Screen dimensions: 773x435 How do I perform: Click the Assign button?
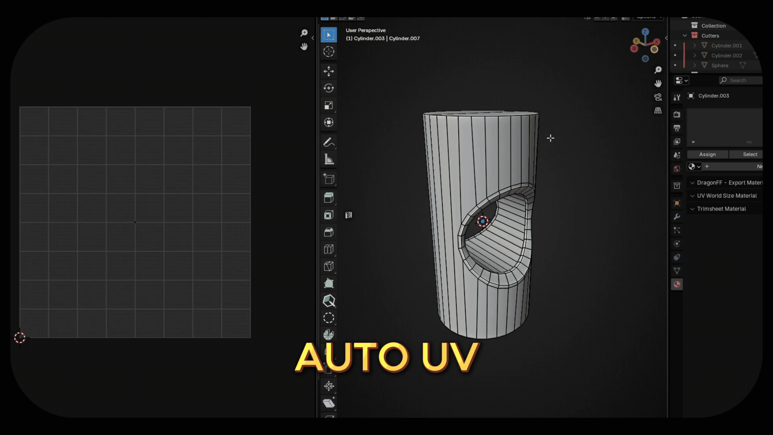707,154
